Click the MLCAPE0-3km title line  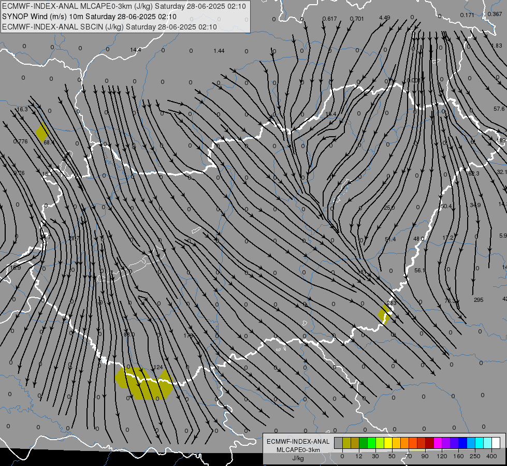(124, 6)
